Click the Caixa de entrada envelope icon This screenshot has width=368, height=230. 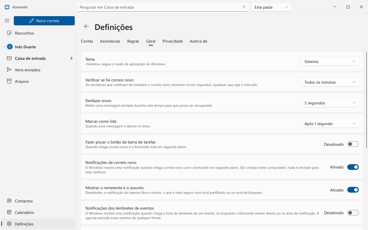click(9, 58)
